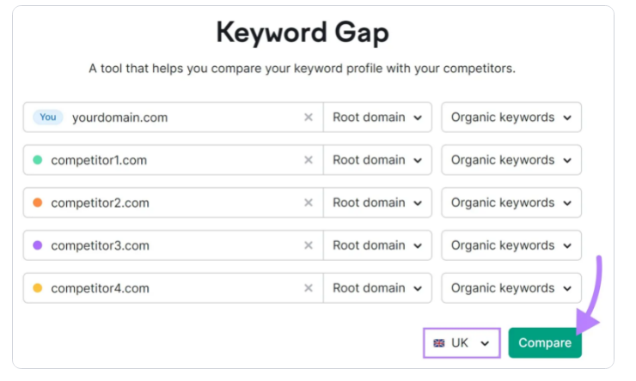636x381 pixels.
Task: Open Root domain dropdown for yourdomain.com
Action: (377, 118)
